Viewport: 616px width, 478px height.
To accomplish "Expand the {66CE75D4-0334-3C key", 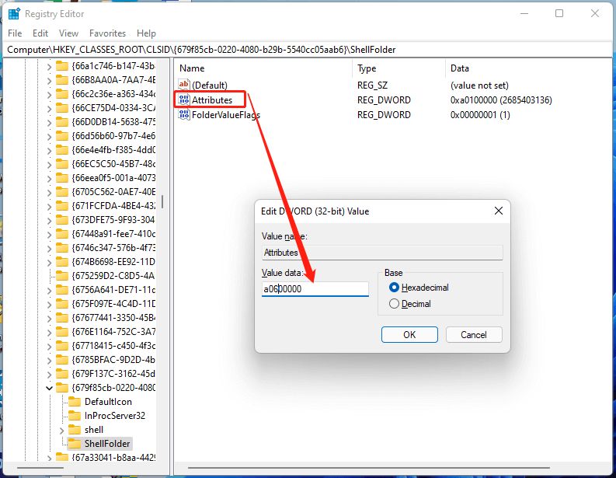I will click(x=49, y=109).
